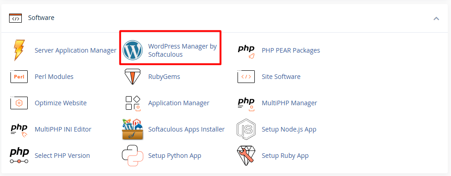This screenshot has height=176, width=451.
Task: Click the Setup Python App snake icon
Action: pos(133,156)
